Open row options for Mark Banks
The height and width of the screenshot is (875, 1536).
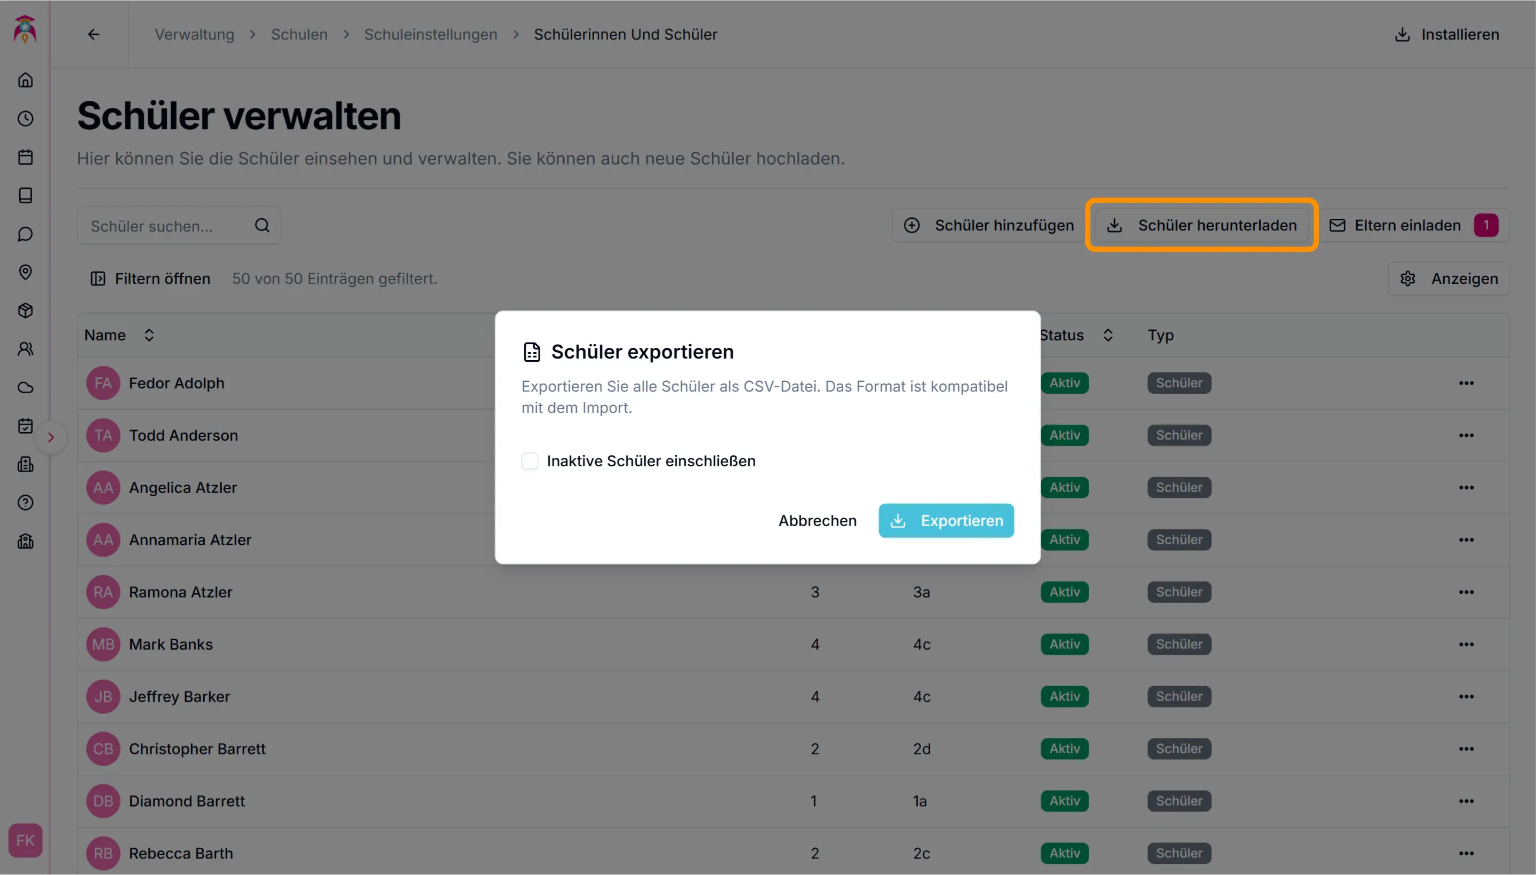1466,644
